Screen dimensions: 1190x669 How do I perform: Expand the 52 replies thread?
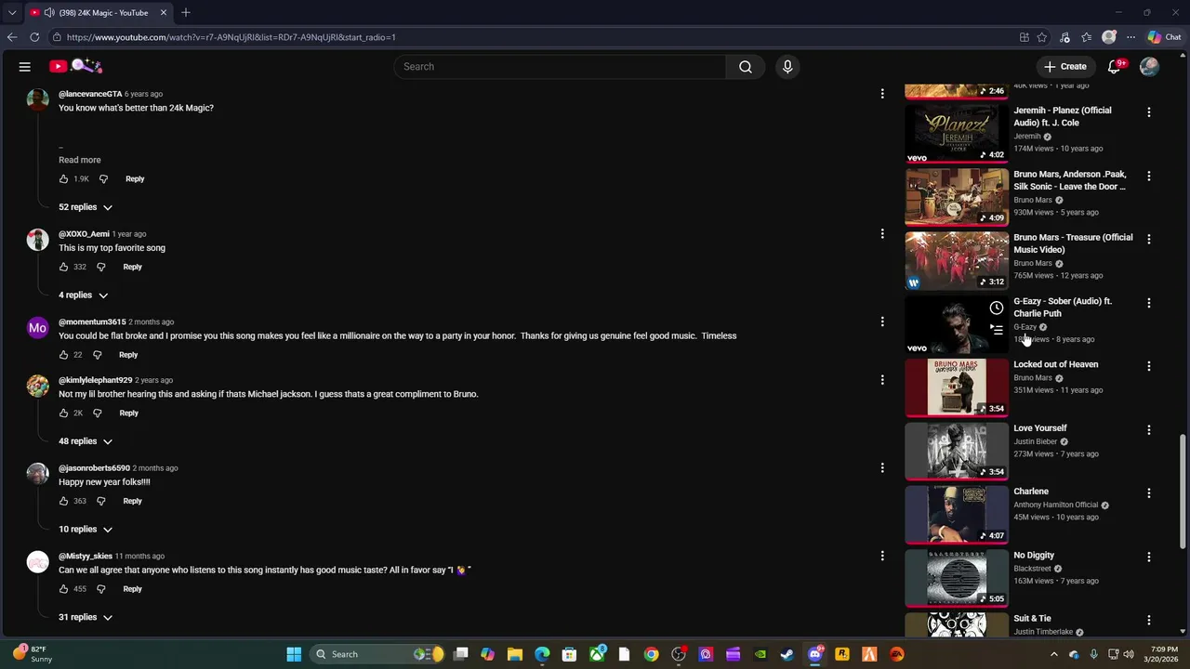(86, 207)
